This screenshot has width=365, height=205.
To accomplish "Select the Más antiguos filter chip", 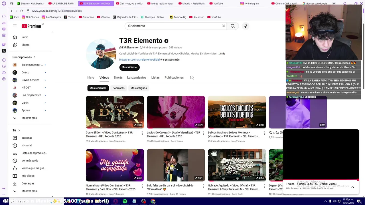I will coord(139,88).
